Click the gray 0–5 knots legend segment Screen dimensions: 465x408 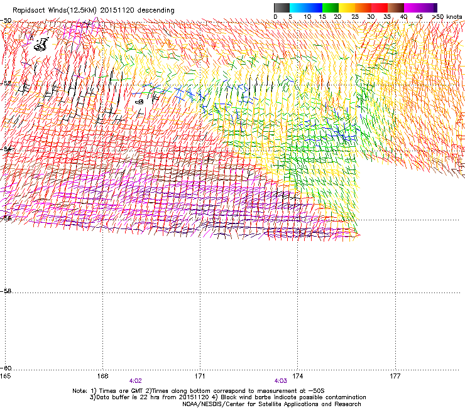tap(282, 8)
